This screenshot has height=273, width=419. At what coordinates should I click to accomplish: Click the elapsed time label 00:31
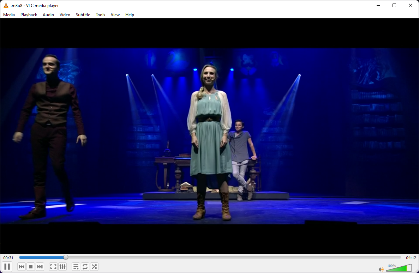click(8, 258)
